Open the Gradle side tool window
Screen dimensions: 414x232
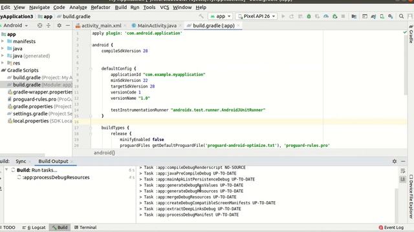411,34
